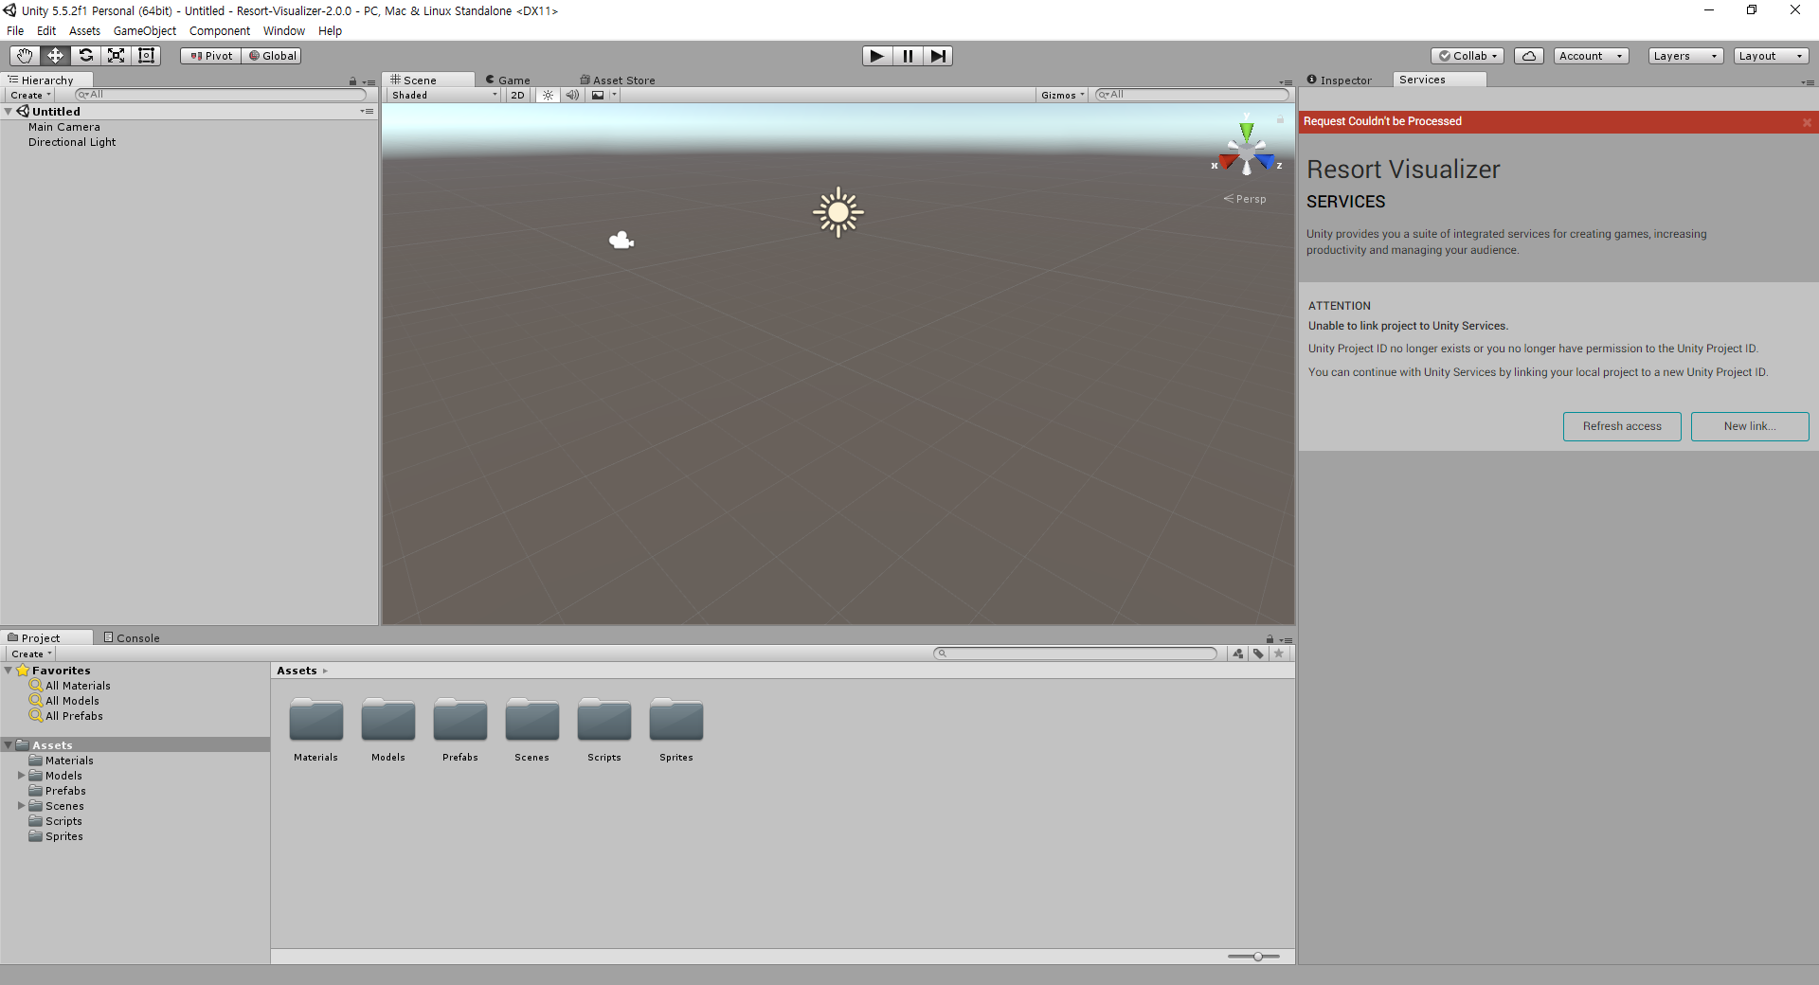Switch to the Inspector tab
Image resolution: width=1819 pixels, height=985 pixels.
coord(1339,81)
